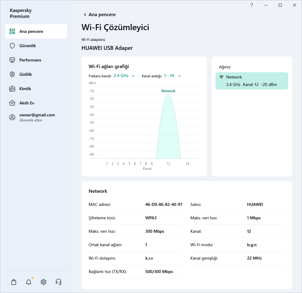Click the chevron next to 2,4 GHz
The width and height of the screenshot is (302, 293).
[x=133, y=76]
